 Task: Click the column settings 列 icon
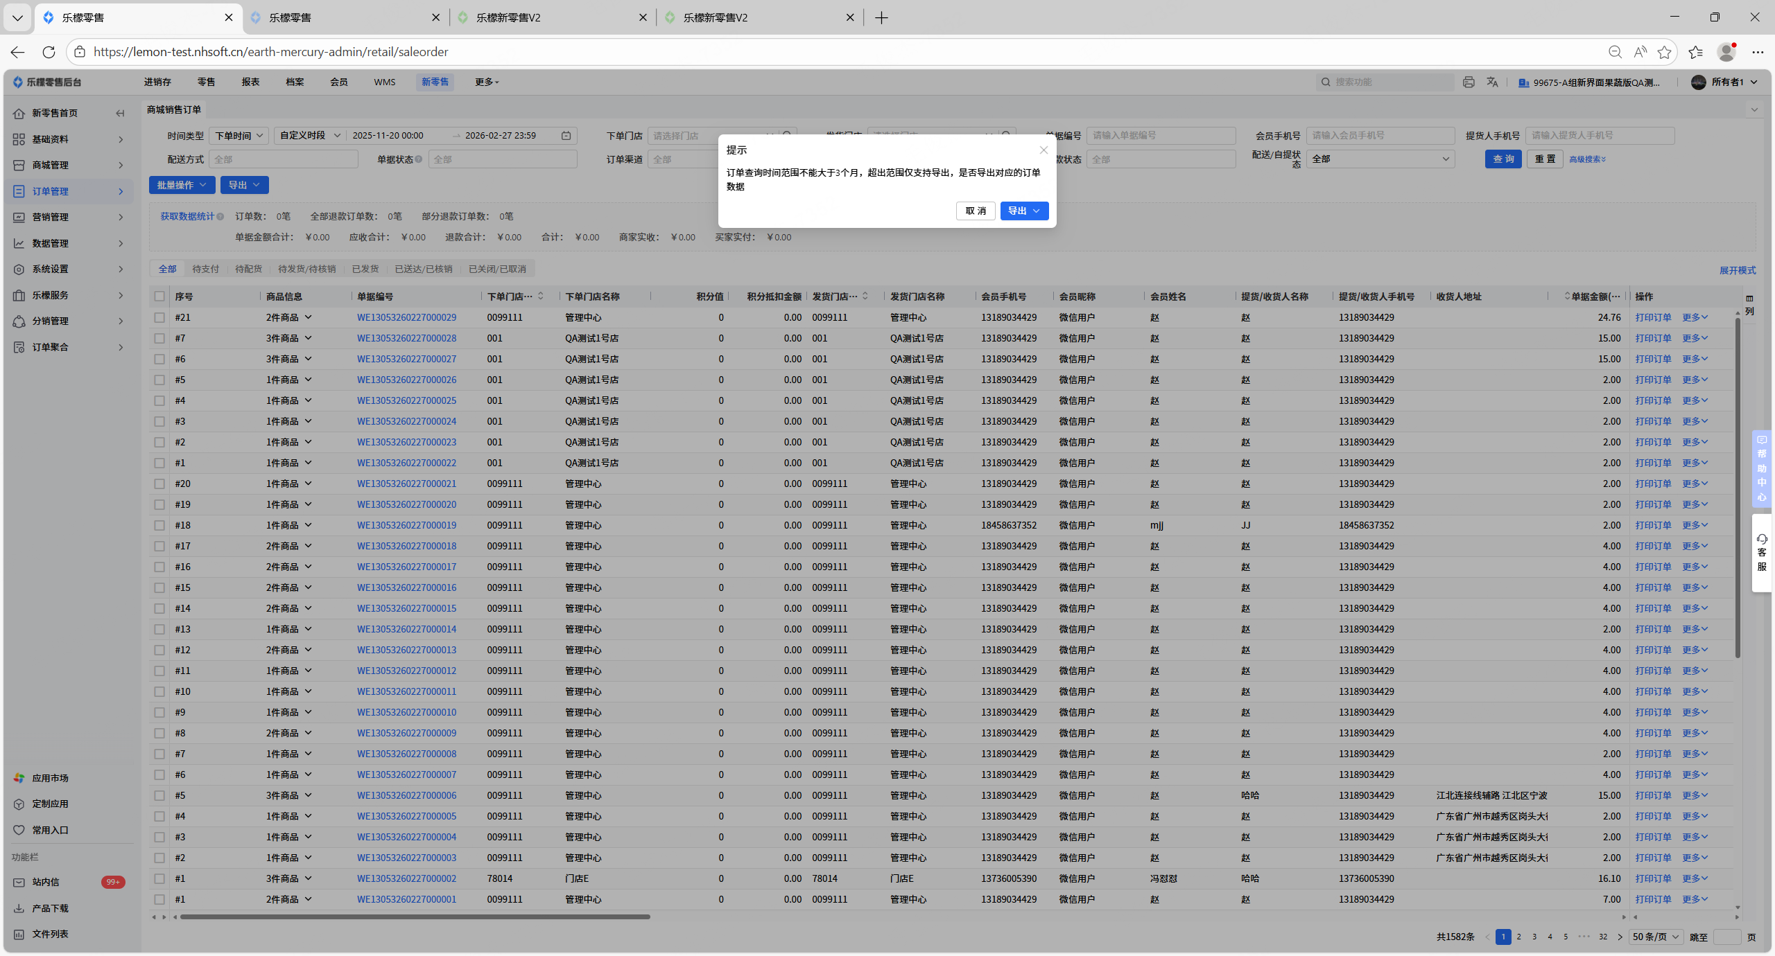click(x=1749, y=304)
